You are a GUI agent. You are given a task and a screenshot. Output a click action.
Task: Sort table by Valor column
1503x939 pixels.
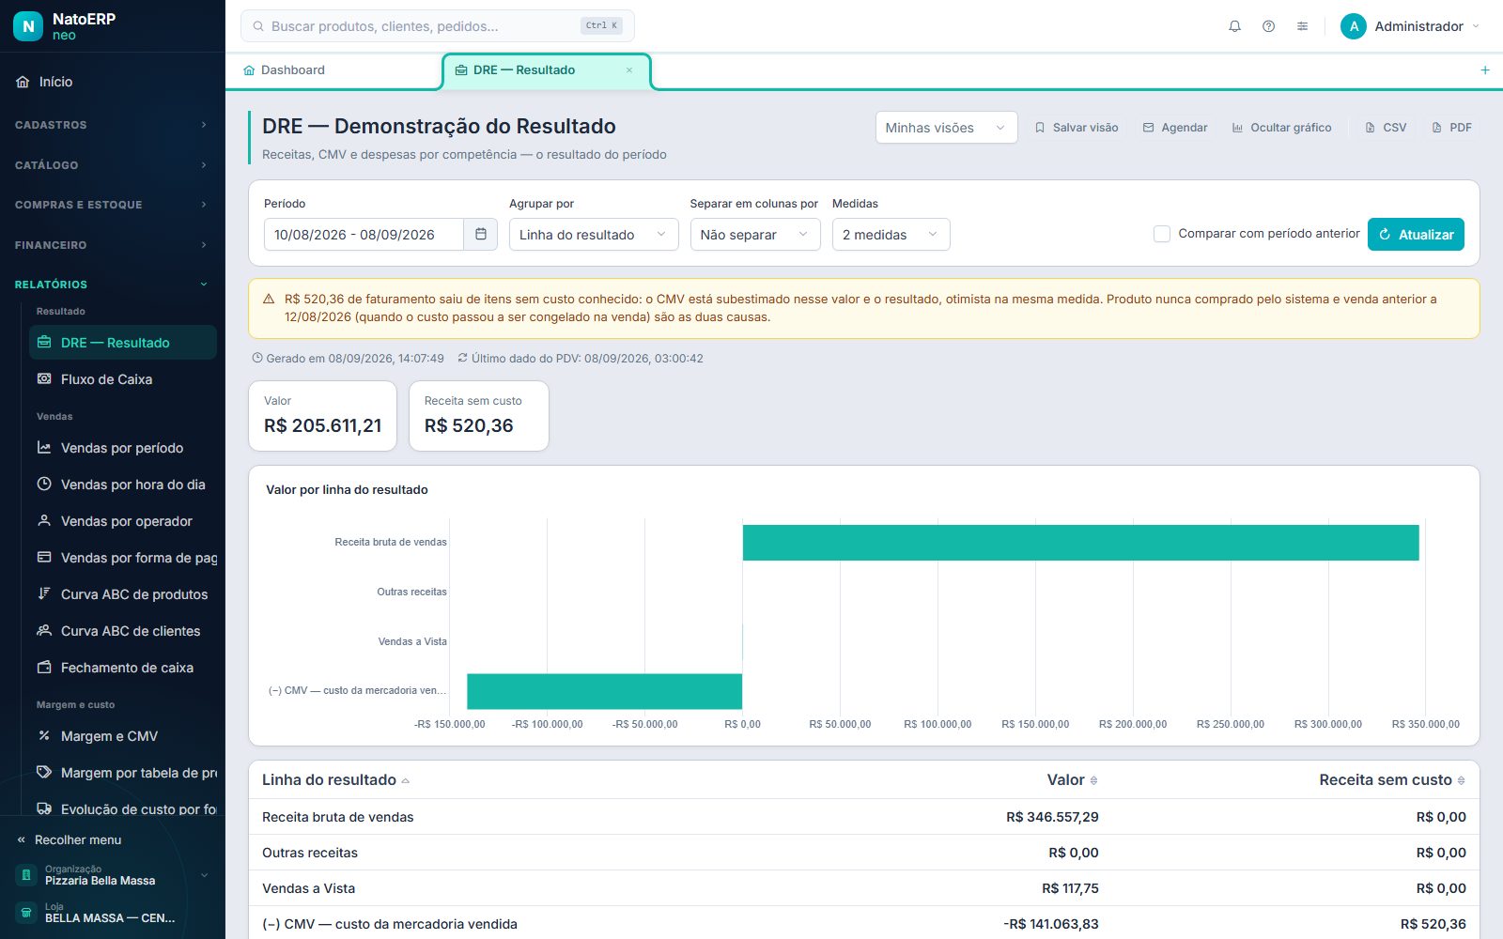1072,780
